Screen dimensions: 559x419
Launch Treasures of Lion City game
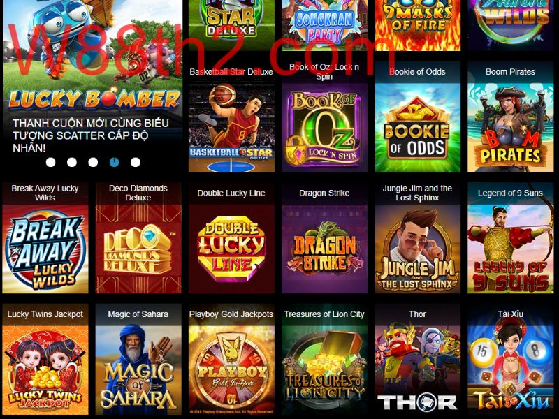click(x=324, y=370)
